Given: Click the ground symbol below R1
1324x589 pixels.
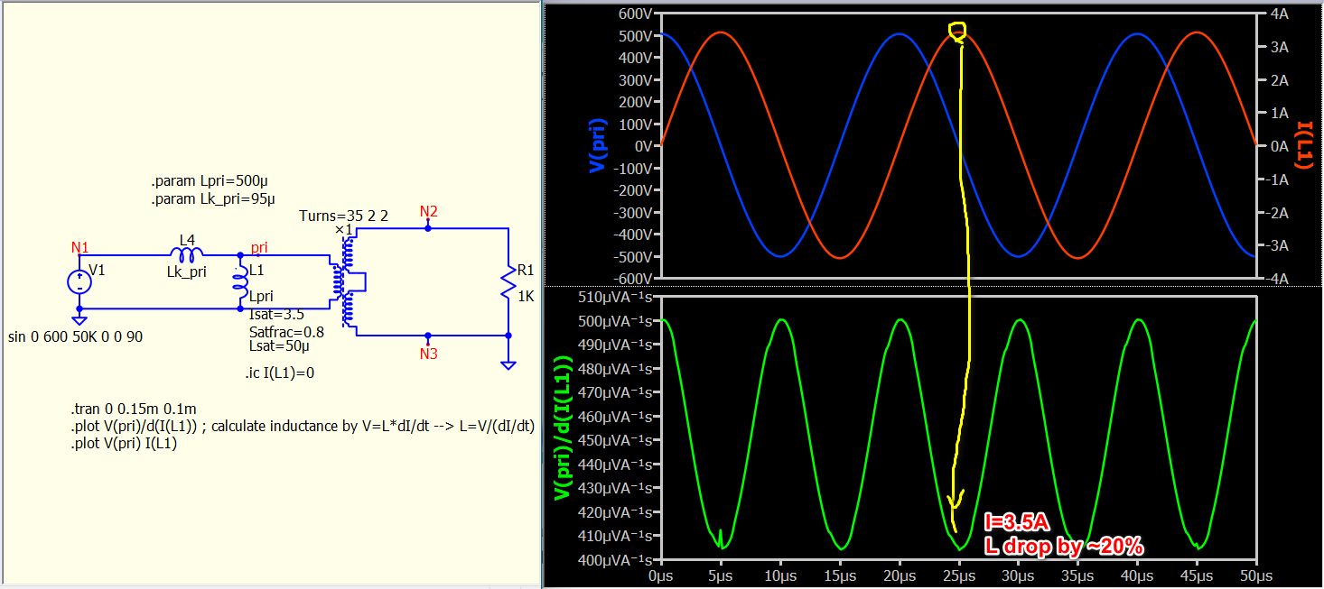Looking at the screenshot, I should (508, 364).
